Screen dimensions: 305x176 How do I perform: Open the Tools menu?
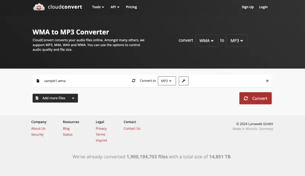click(x=98, y=7)
